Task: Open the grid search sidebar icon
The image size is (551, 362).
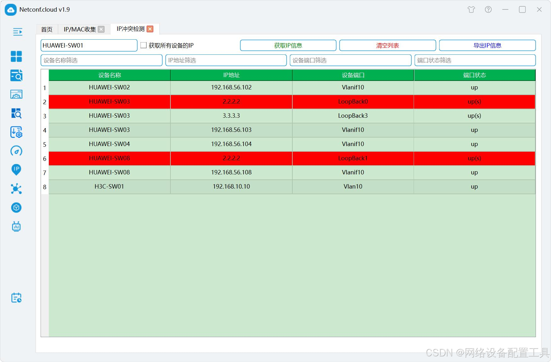Action: coord(16,113)
